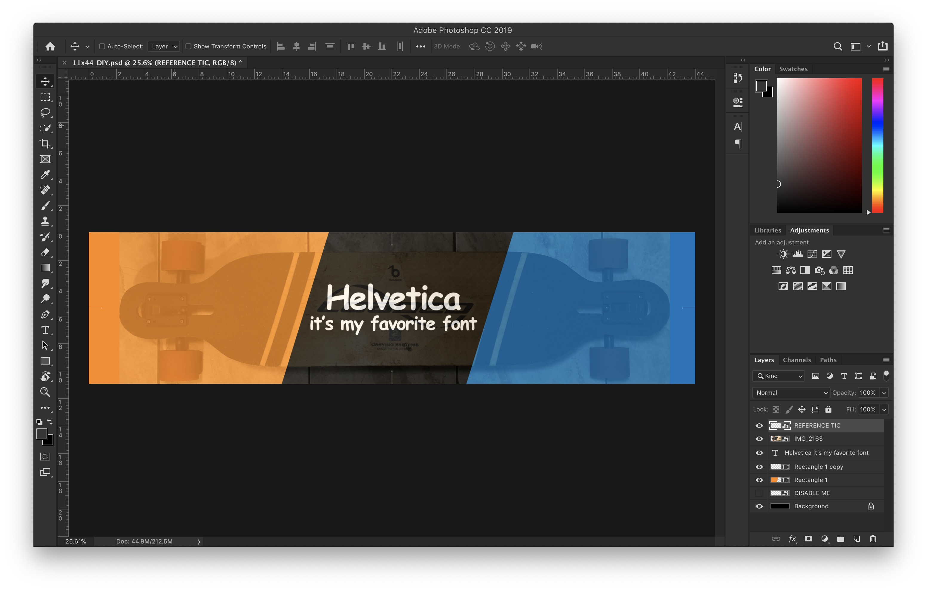The height and width of the screenshot is (591, 927).
Task: Select the History Brush tool
Action: (45, 237)
